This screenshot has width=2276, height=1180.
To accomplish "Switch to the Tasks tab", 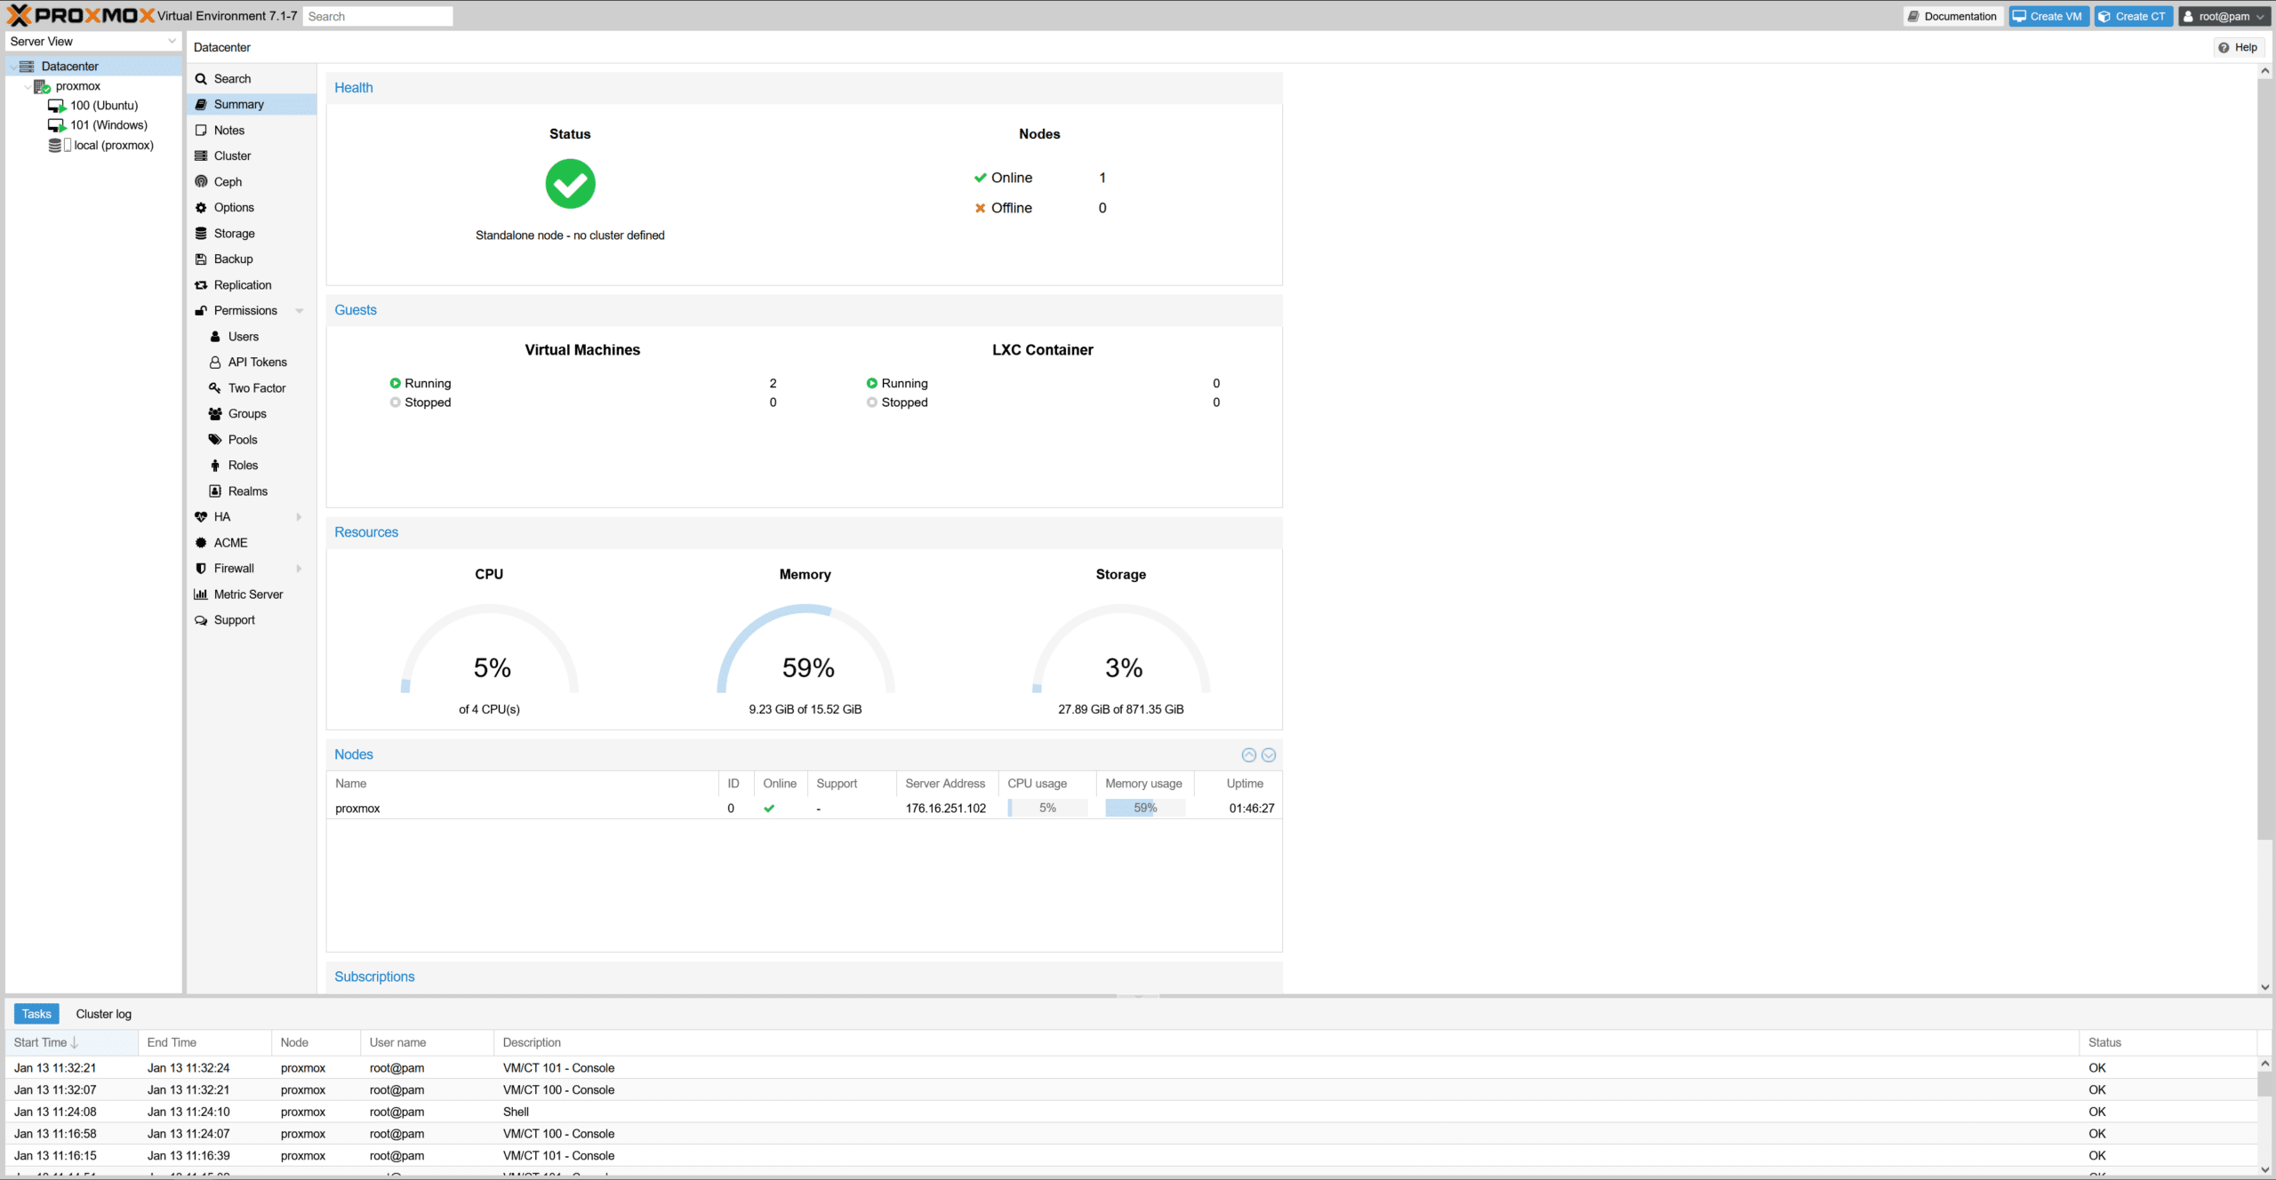I will tap(35, 1013).
